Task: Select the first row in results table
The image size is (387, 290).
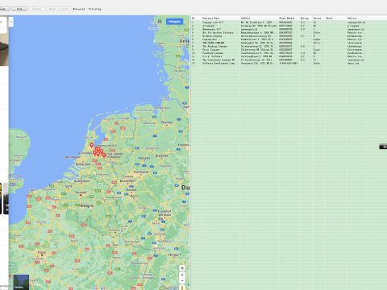Action: [x=289, y=23]
